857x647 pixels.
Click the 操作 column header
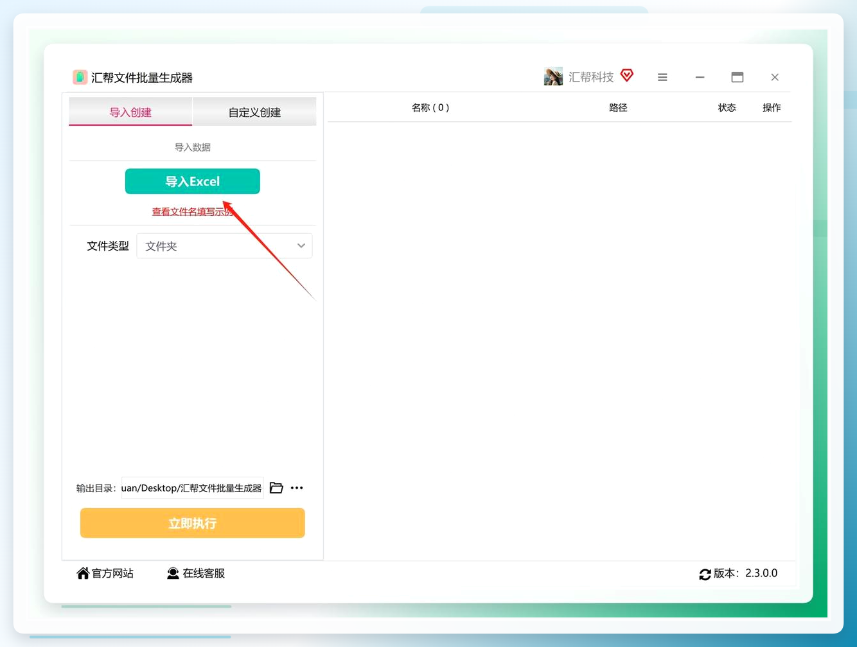tap(772, 107)
